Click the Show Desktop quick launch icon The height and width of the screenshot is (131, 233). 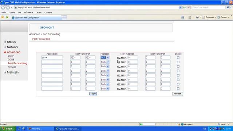coord(23,128)
